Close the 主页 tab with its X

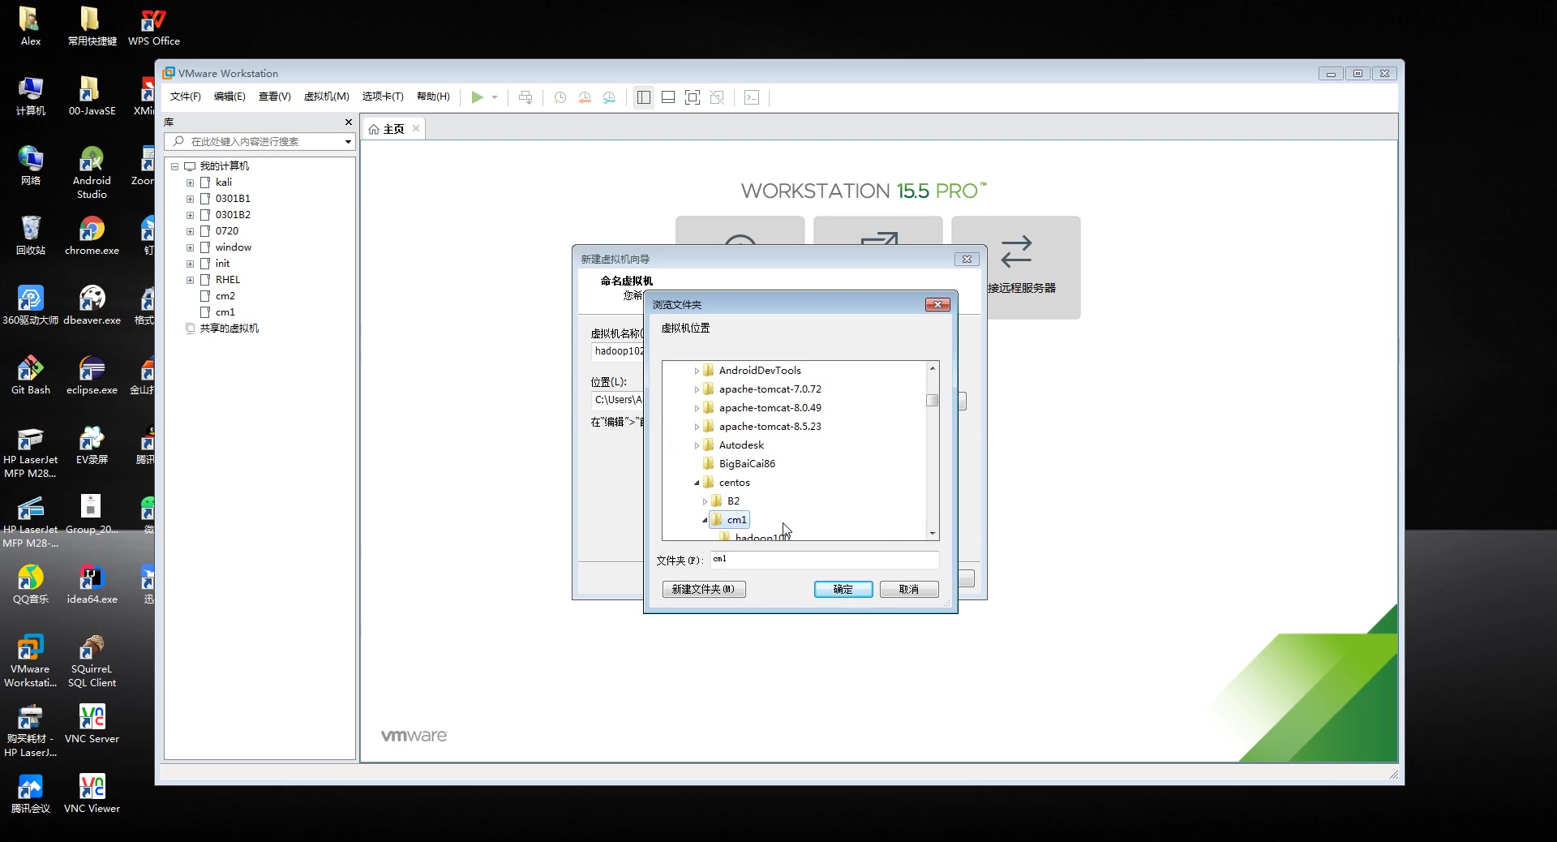[416, 128]
